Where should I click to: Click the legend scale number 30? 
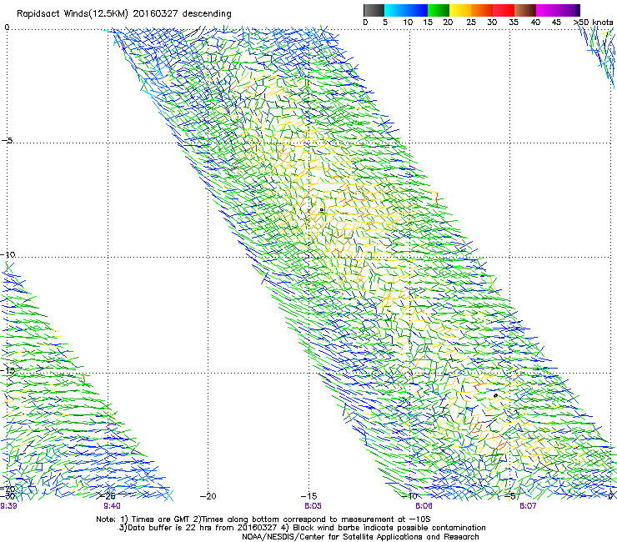[492, 23]
